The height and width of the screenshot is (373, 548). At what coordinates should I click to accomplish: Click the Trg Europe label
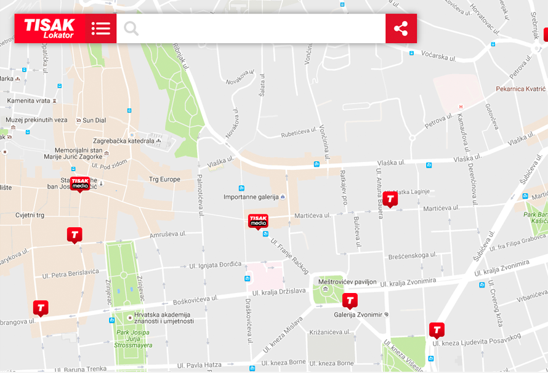(x=164, y=179)
